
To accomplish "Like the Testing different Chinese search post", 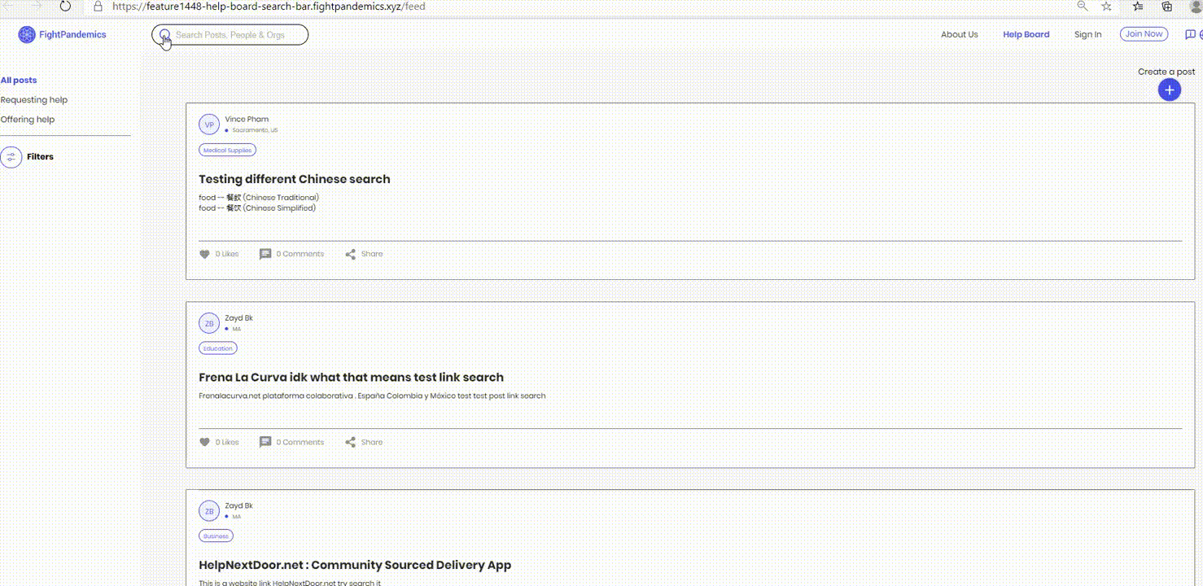I will (x=204, y=254).
